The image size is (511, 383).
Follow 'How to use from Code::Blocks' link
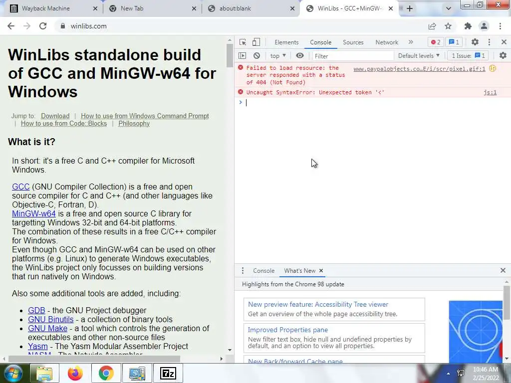point(64,124)
